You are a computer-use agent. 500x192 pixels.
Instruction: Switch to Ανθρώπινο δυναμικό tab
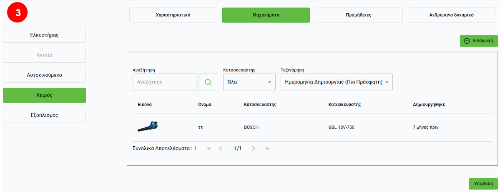pos(451,15)
